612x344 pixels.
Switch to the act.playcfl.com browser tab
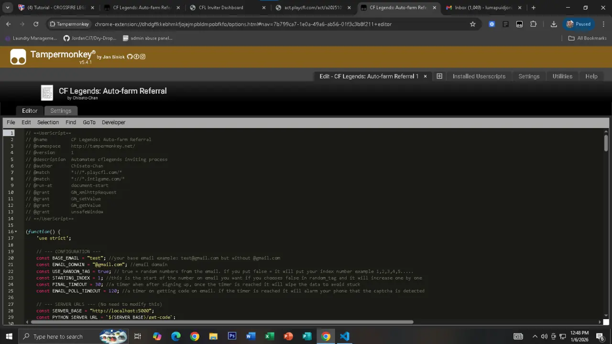pos(313,8)
